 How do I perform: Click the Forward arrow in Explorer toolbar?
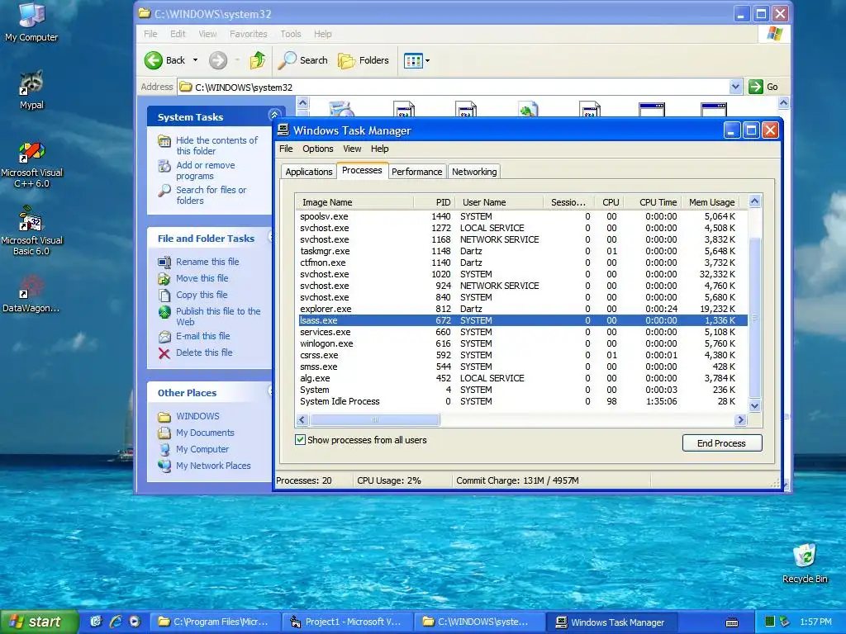[218, 60]
